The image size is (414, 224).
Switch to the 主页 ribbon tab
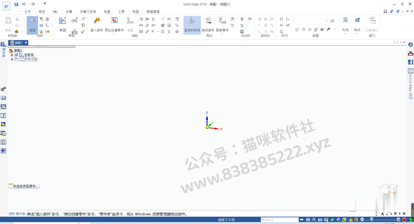click(28, 12)
